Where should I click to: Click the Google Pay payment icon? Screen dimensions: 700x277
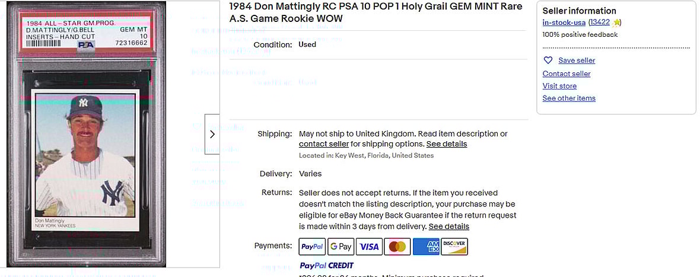(x=341, y=247)
